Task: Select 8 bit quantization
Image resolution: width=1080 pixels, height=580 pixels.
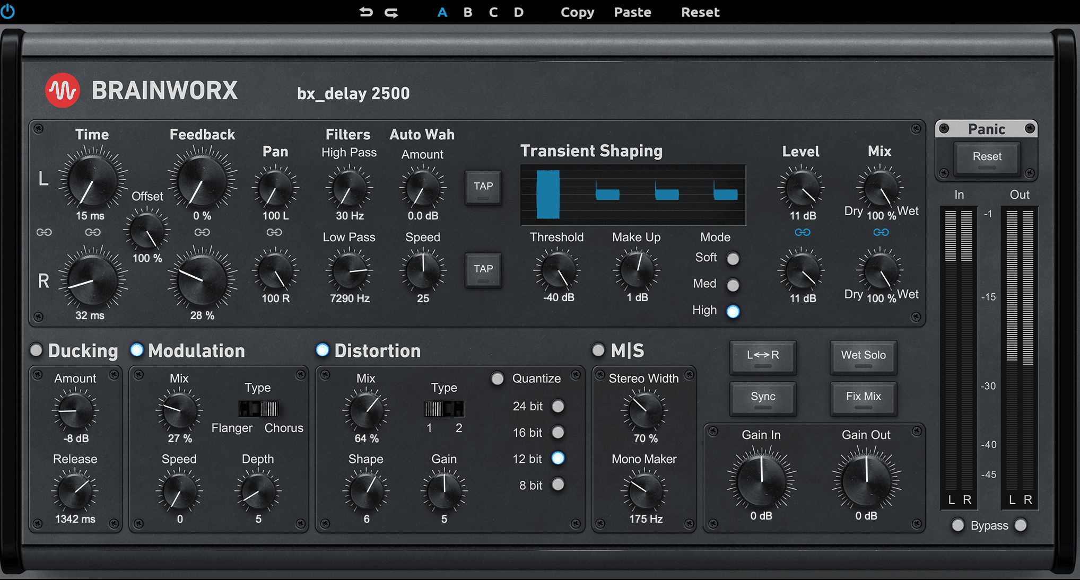Action: [558, 485]
